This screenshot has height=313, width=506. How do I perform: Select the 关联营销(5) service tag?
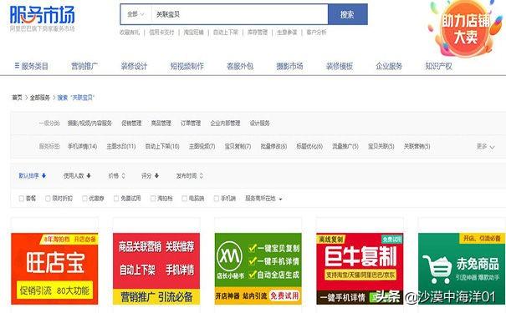[417, 147]
